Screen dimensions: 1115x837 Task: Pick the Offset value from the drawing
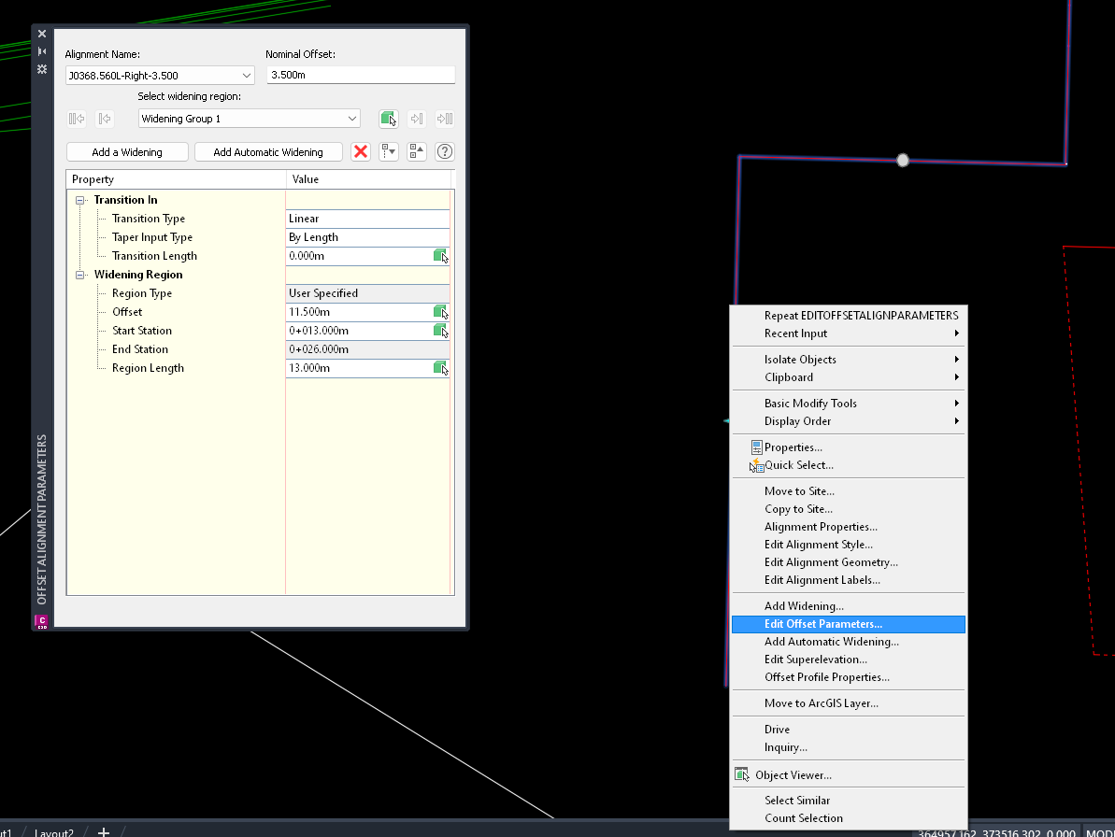pos(440,312)
